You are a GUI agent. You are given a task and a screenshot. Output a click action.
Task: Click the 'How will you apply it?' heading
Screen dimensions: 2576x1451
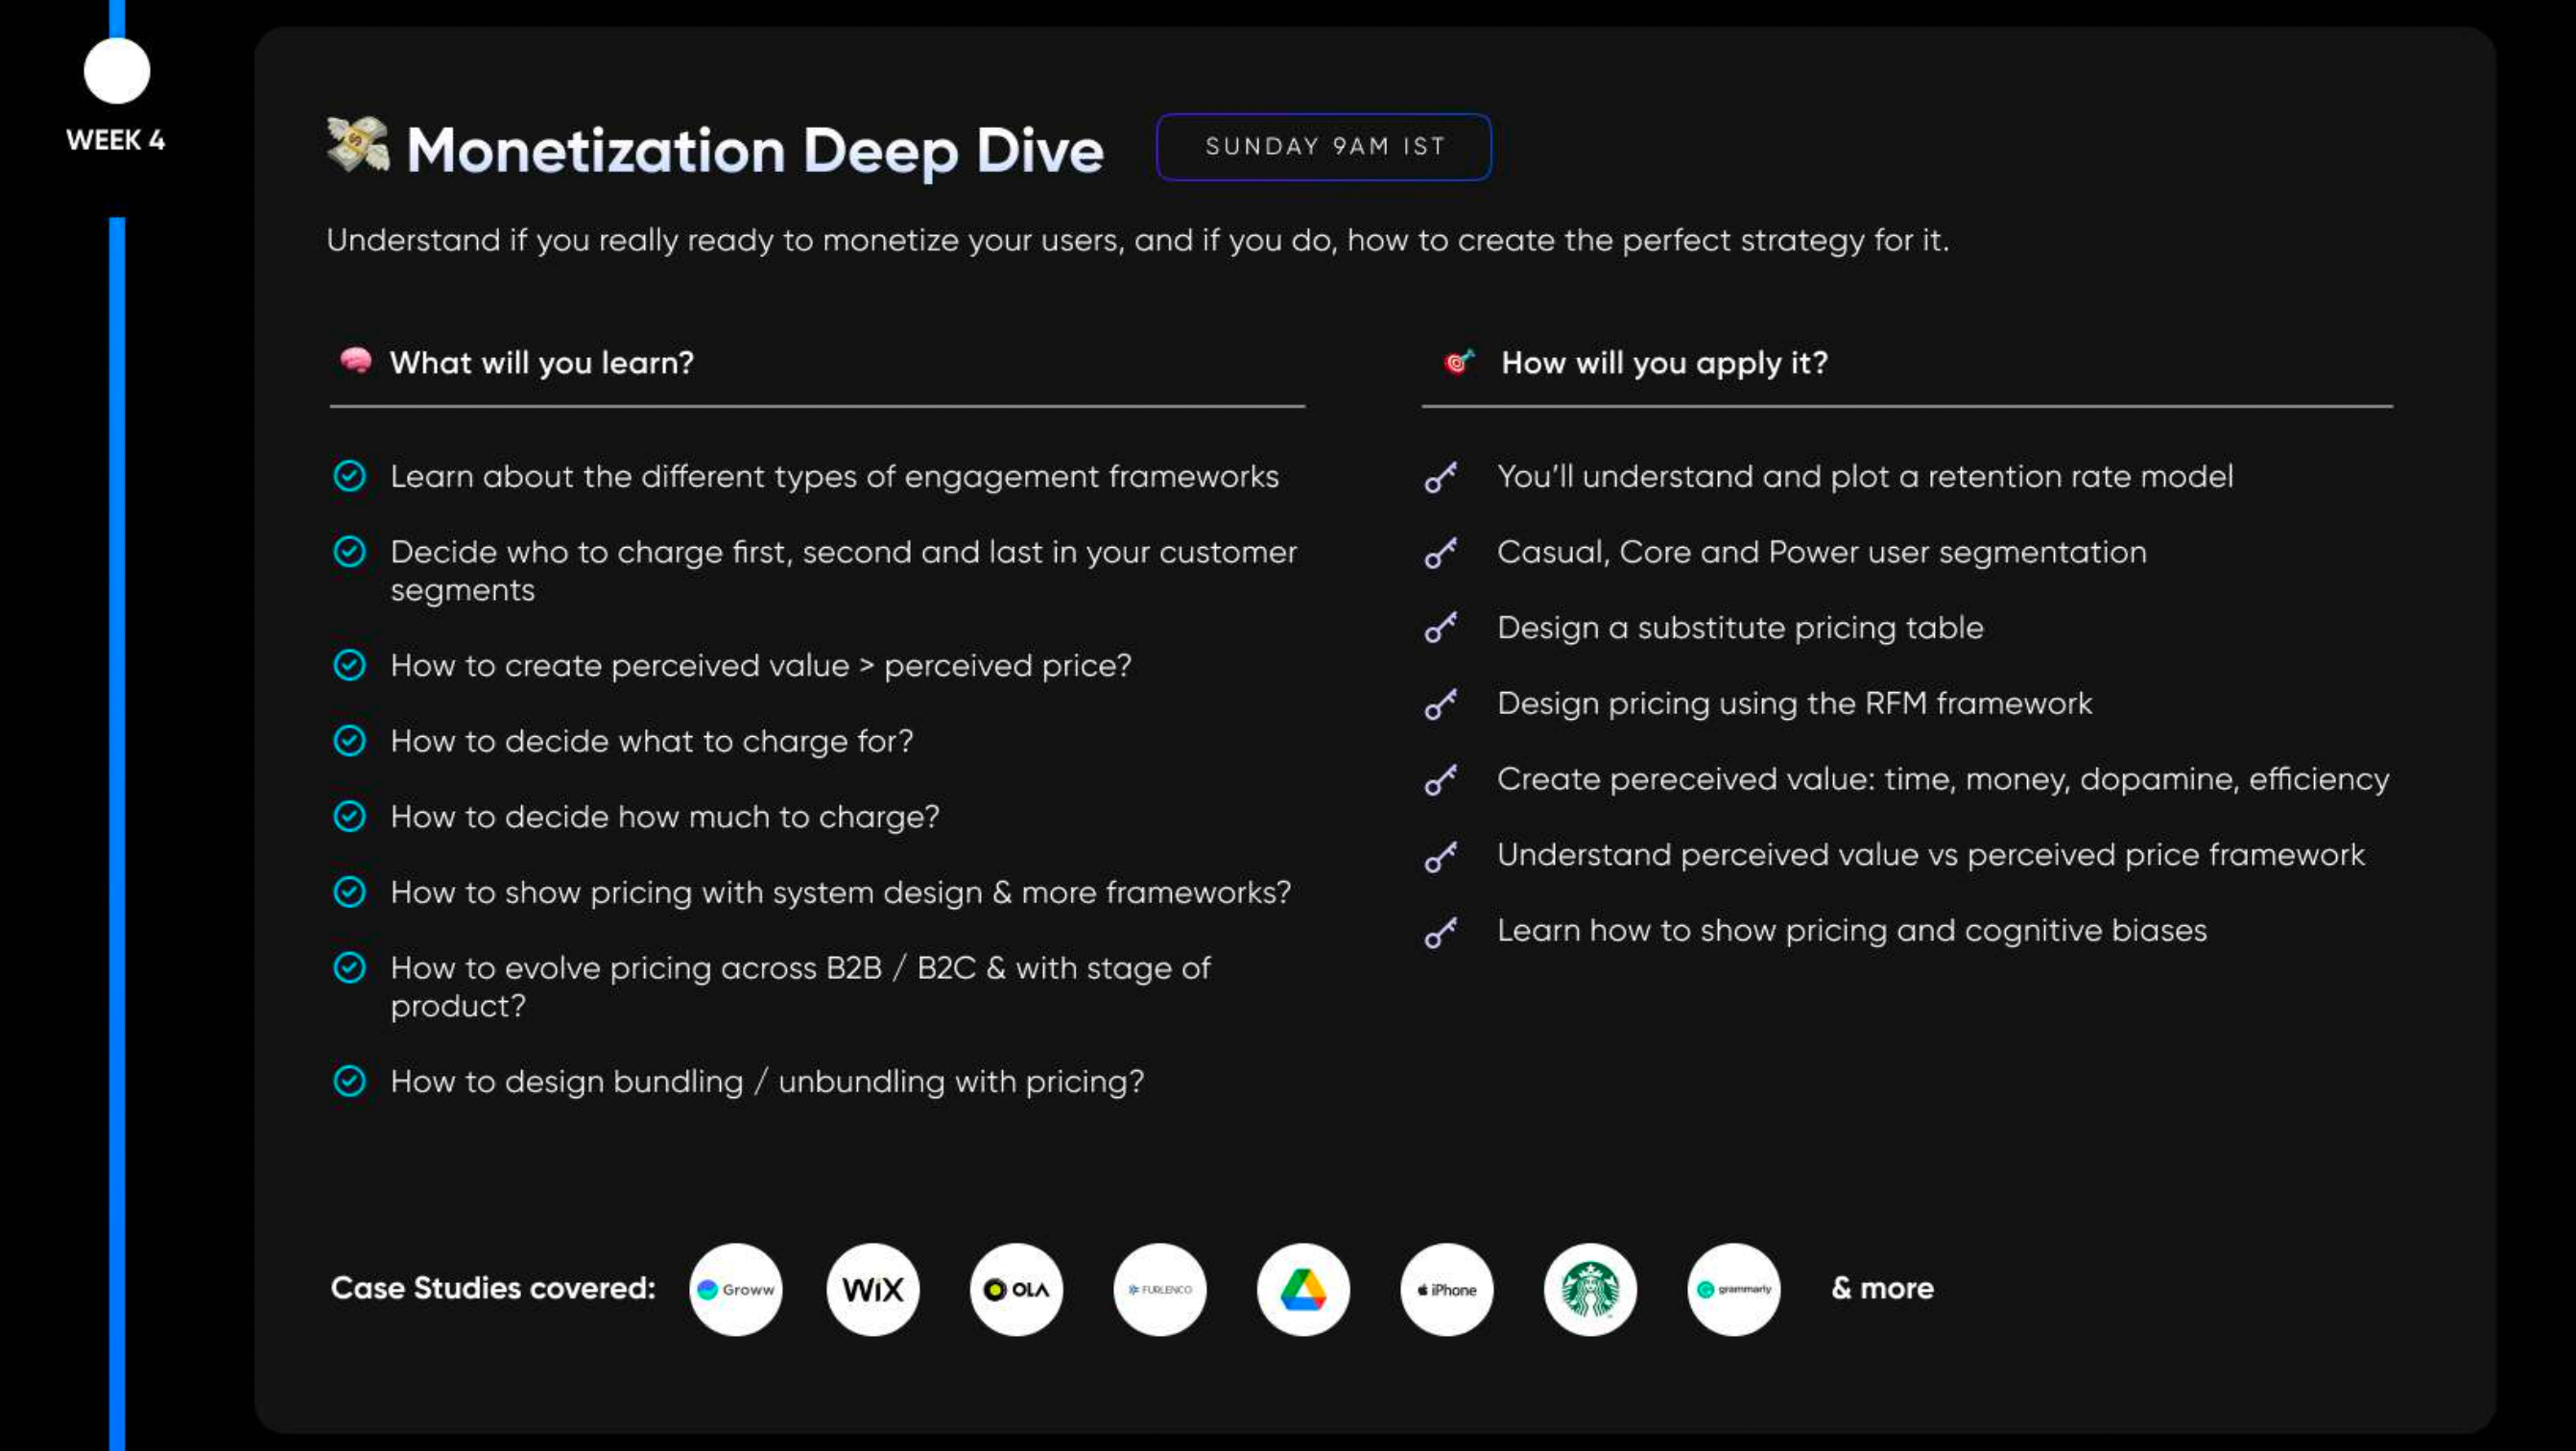pos(1664,363)
